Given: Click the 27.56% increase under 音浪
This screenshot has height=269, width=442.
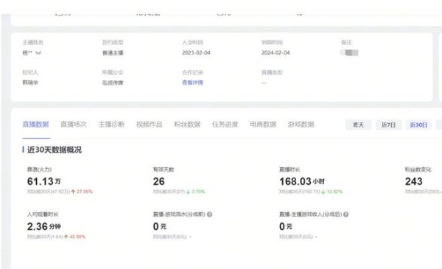Looking at the screenshot, I should pos(82,192).
